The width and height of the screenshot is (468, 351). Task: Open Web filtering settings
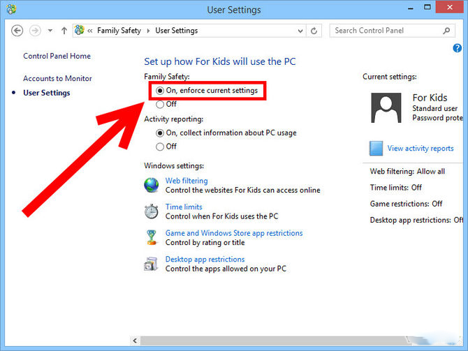[187, 181]
